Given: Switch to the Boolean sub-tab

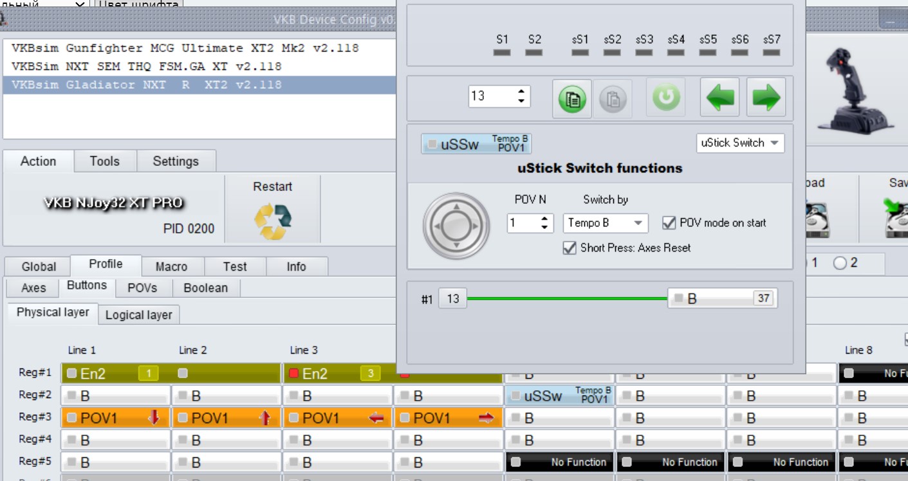Looking at the screenshot, I should tap(206, 288).
